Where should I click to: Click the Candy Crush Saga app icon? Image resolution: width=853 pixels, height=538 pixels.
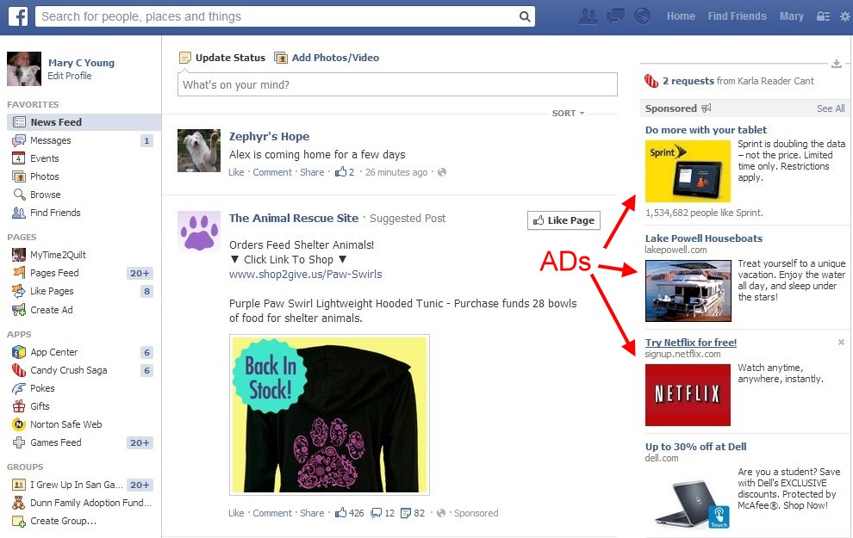coord(19,370)
